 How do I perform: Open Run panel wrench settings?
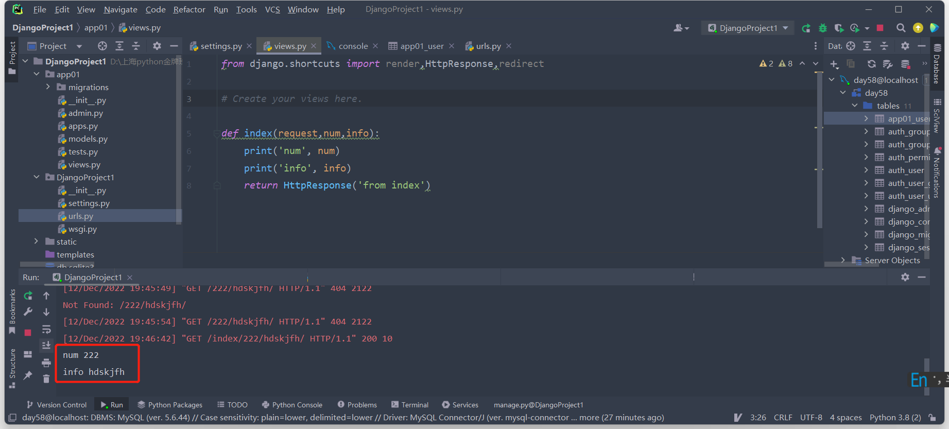(x=28, y=312)
